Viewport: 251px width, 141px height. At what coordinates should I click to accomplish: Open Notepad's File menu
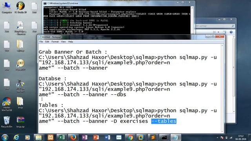(41, 42)
